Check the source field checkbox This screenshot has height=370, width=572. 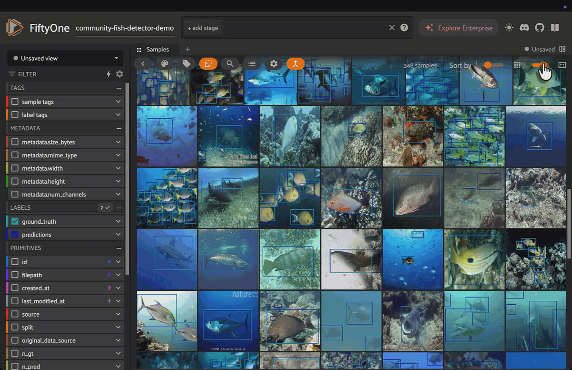point(15,314)
